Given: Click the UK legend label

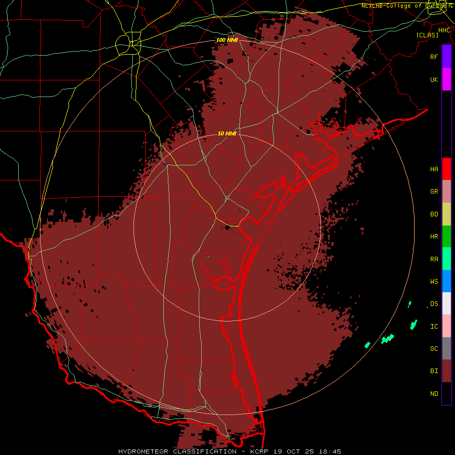Looking at the screenshot, I should point(434,79).
